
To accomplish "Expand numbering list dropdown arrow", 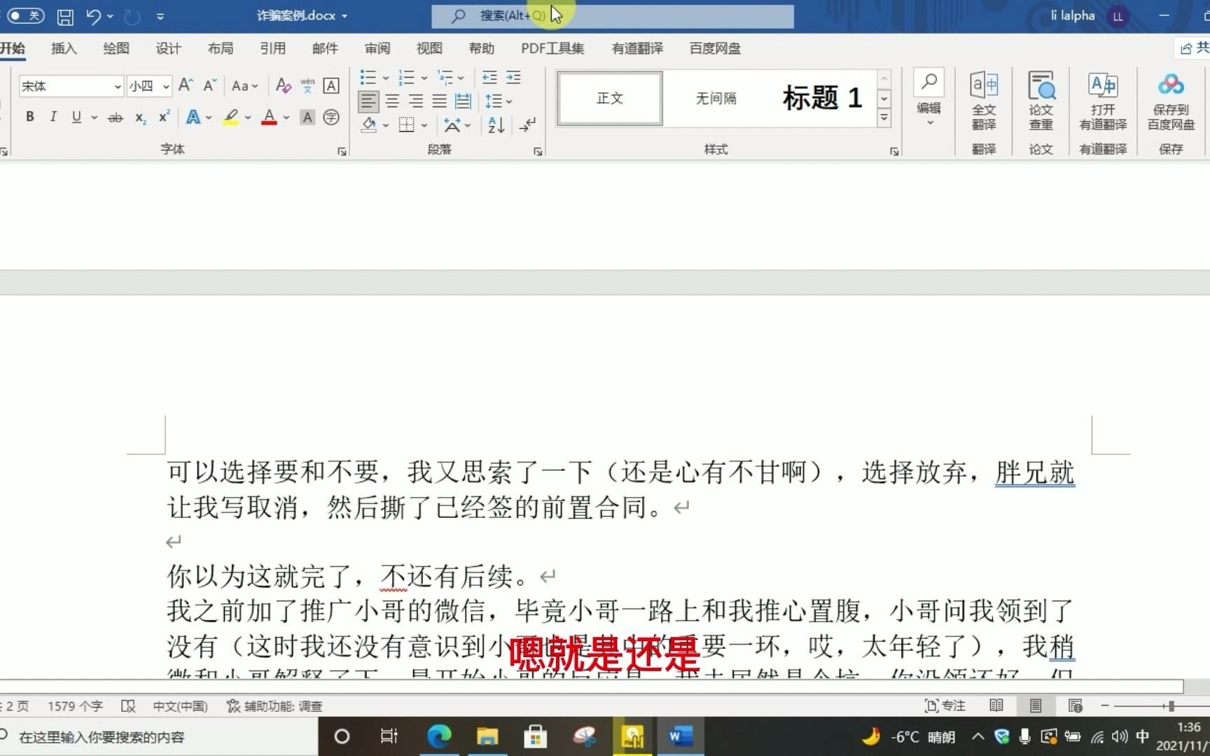I will click(x=424, y=78).
